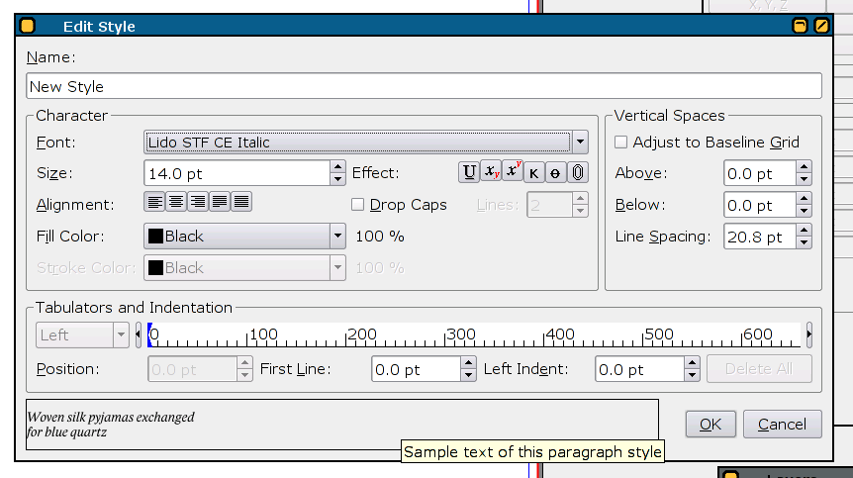Image resolution: width=853 pixels, height=478 pixels.
Task: Toggle the Strikethrough text effect
Action: (x=556, y=172)
